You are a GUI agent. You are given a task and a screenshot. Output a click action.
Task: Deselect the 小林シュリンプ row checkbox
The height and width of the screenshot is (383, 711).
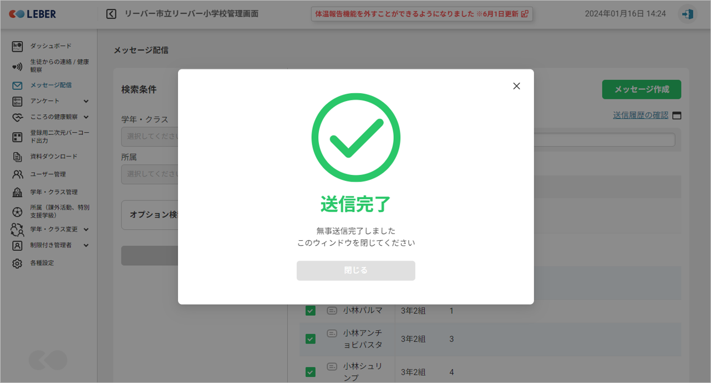click(x=310, y=372)
